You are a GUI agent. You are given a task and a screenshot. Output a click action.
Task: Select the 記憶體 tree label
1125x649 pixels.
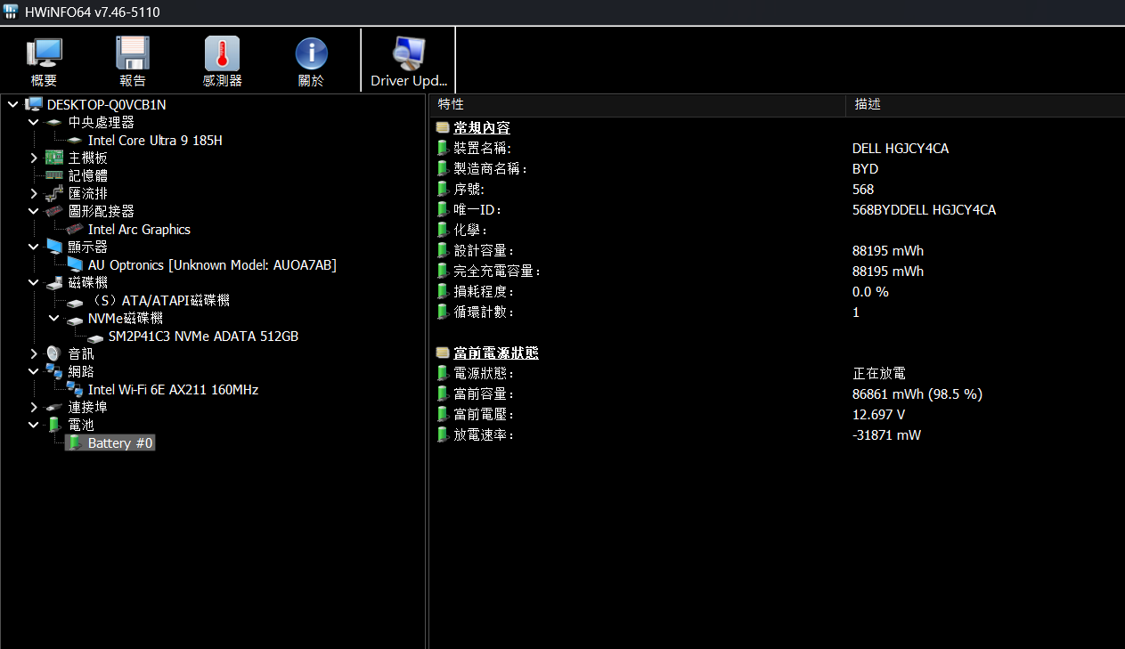(87, 175)
